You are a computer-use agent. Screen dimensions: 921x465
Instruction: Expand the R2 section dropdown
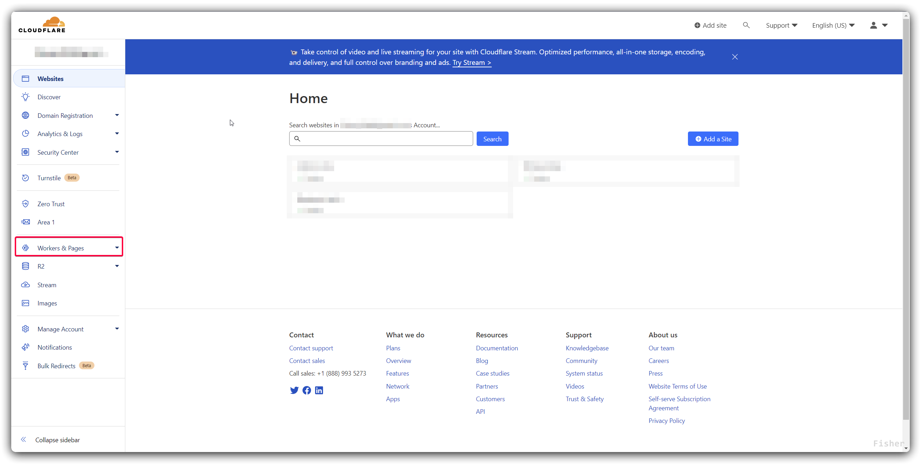116,266
